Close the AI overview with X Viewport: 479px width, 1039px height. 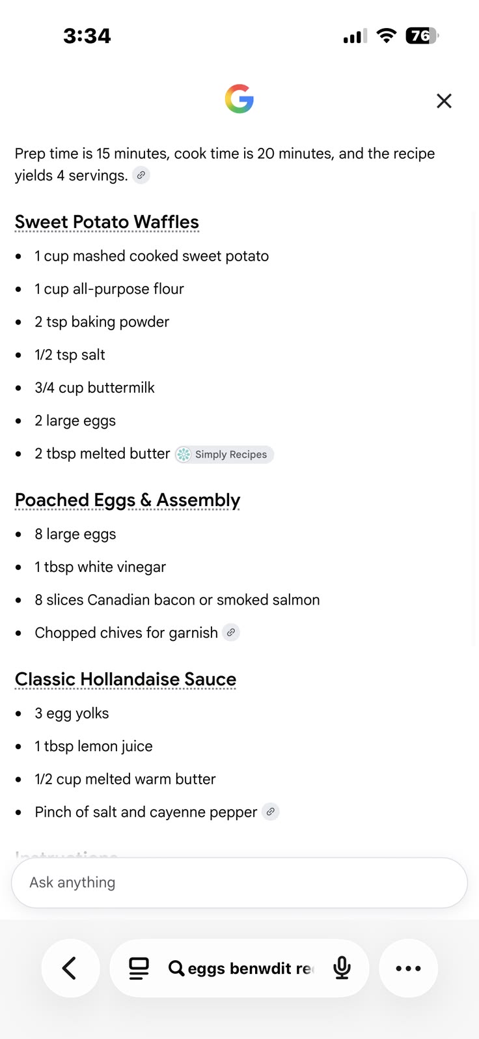pos(444,101)
